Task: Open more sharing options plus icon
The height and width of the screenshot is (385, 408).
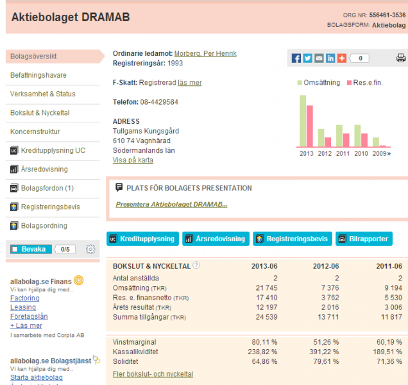Action: (x=342, y=58)
